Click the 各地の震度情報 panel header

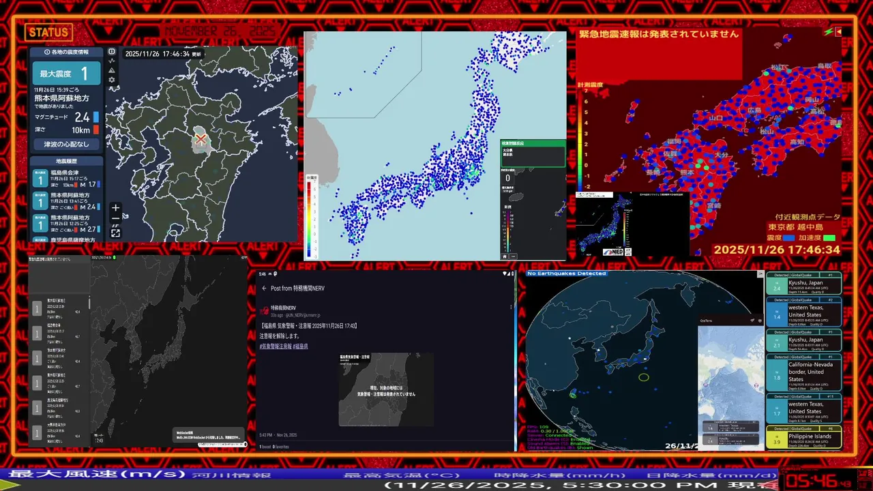[x=66, y=52]
